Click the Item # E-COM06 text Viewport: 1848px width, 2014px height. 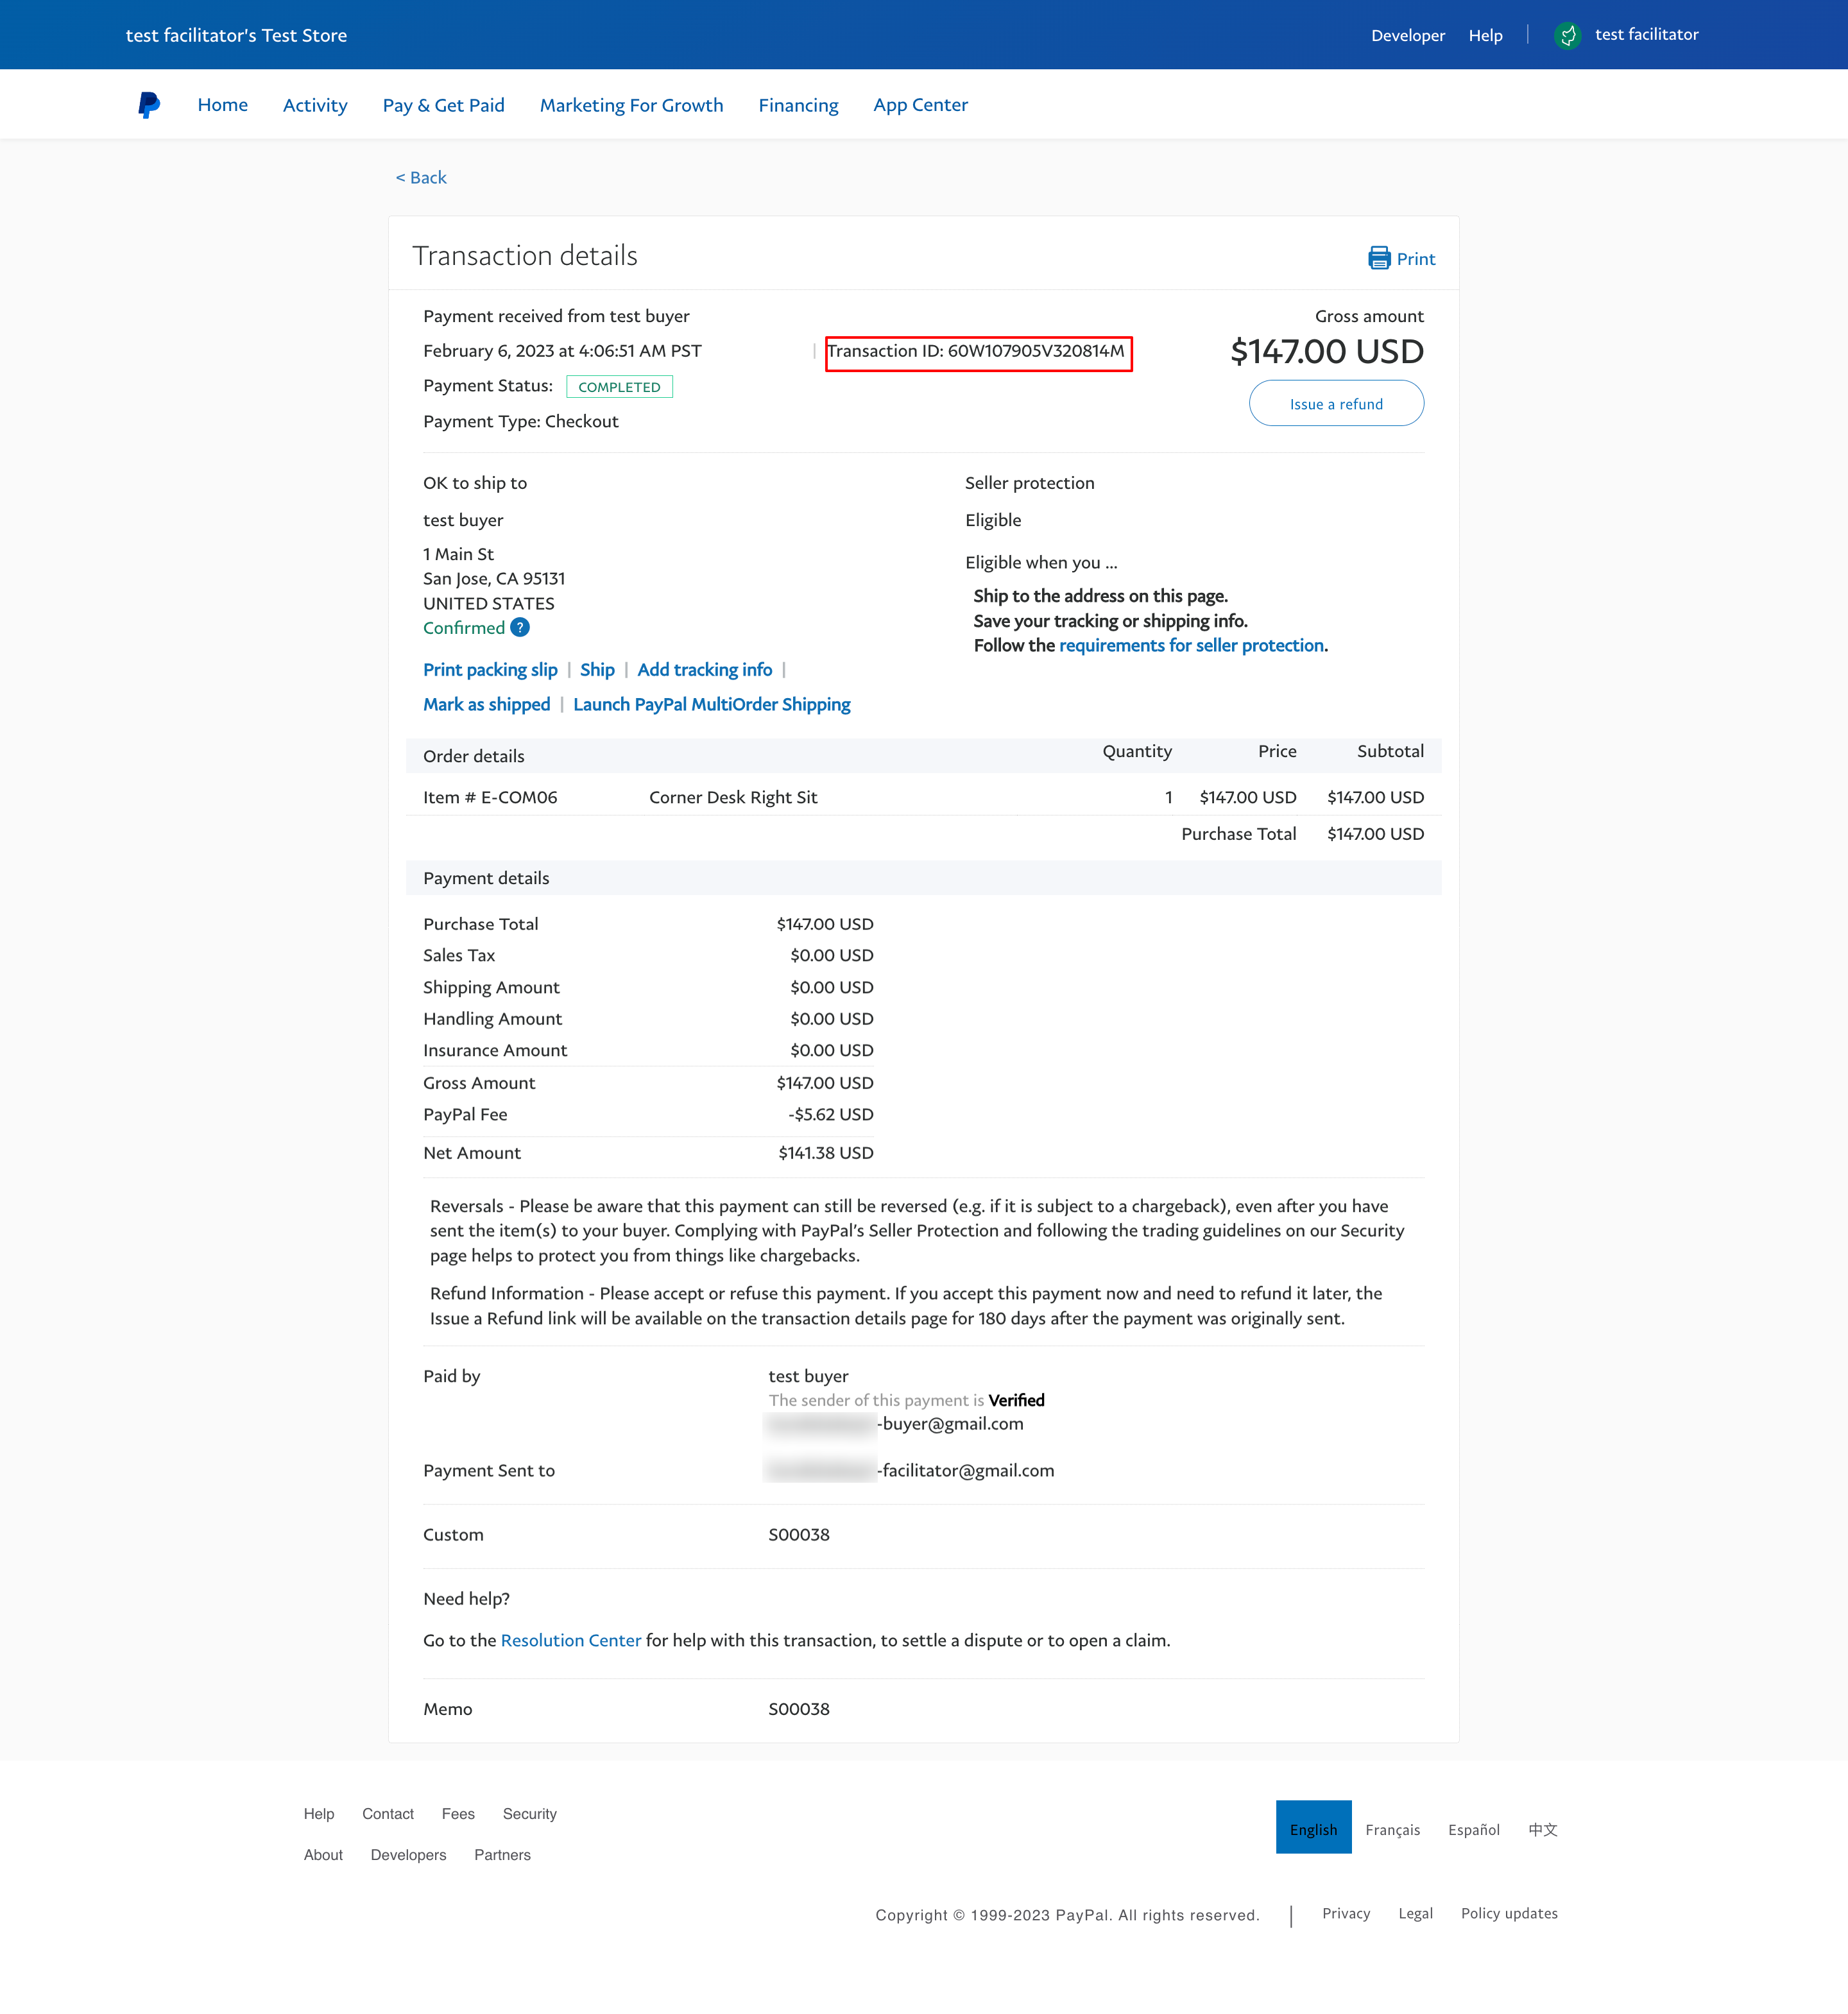[490, 797]
